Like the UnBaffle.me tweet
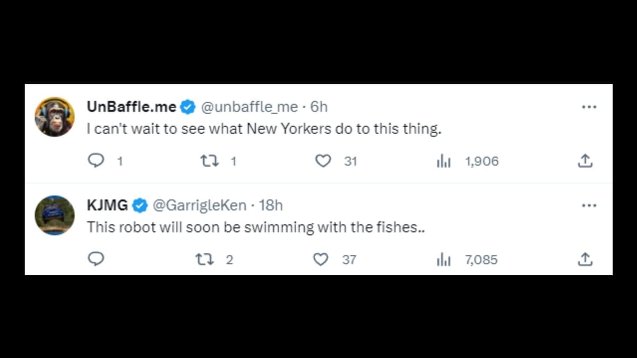 pyautogui.click(x=323, y=161)
